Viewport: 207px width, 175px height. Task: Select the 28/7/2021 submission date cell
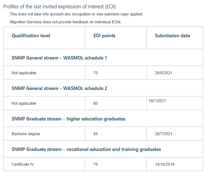coord(175,134)
